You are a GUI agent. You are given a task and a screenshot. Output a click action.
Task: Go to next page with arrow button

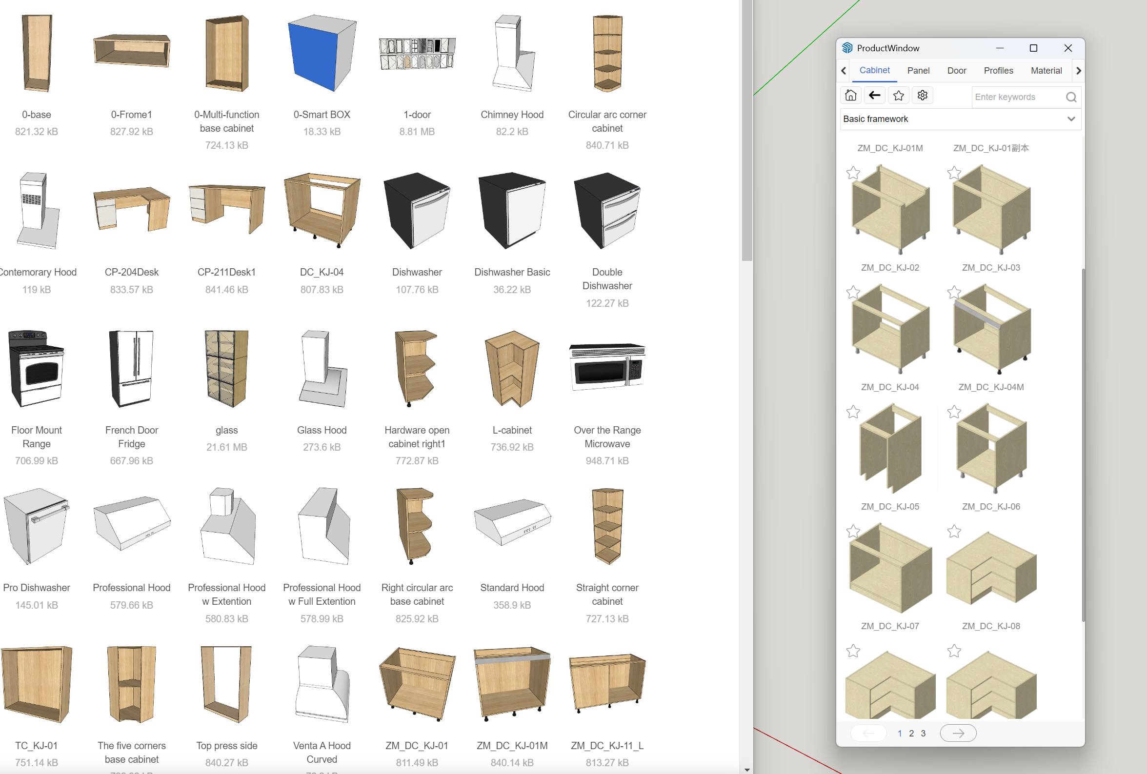click(958, 733)
